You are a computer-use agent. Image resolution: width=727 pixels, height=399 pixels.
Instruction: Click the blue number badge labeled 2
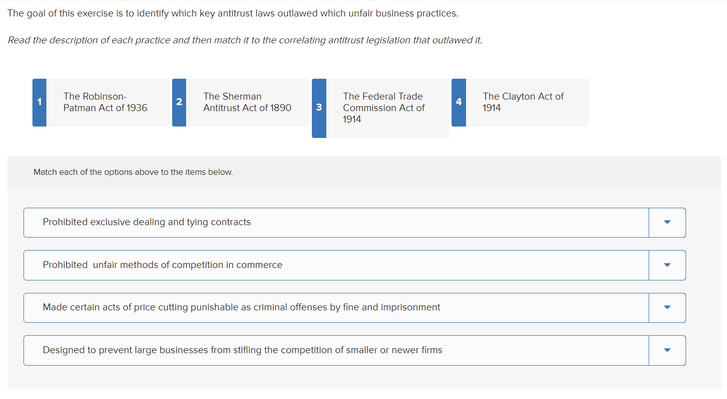point(179,102)
